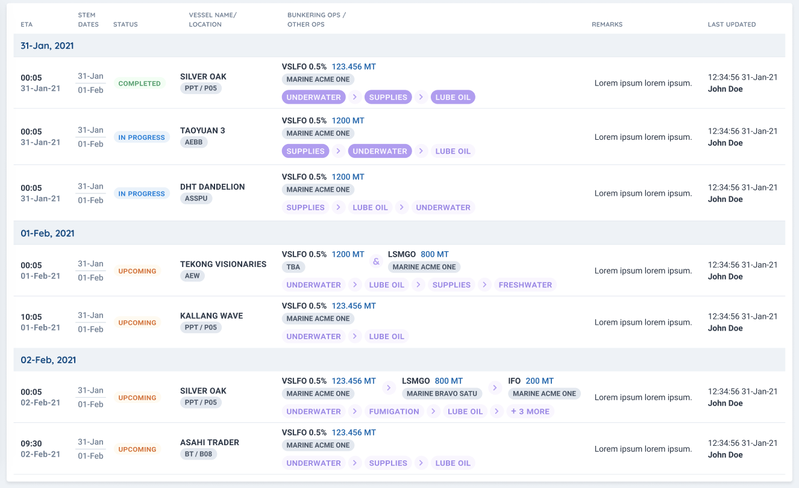Click chevron before FRESHWATER tag

[x=484, y=284]
